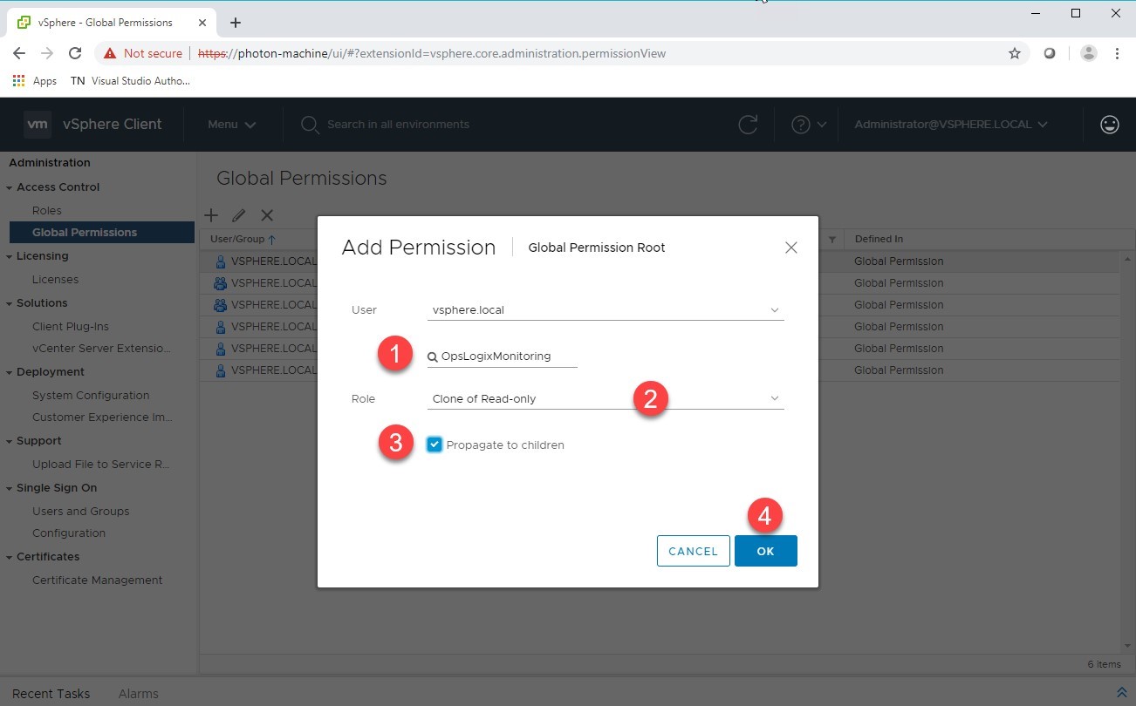Open the vSphere Menu dropdown
This screenshot has width=1136, height=706.
pos(231,125)
